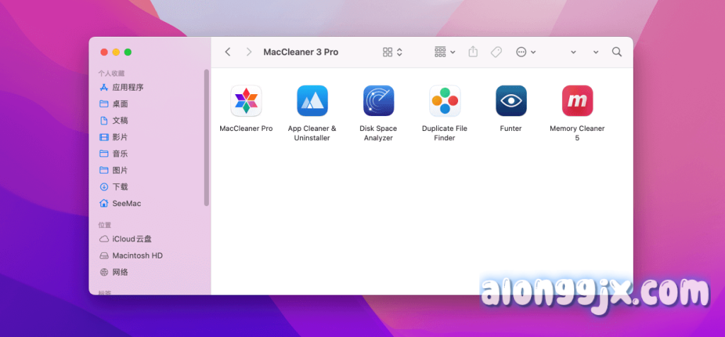The image size is (725, 337).
Task: Open the MacCleaner Pro app icon
Action: (246, 101)
